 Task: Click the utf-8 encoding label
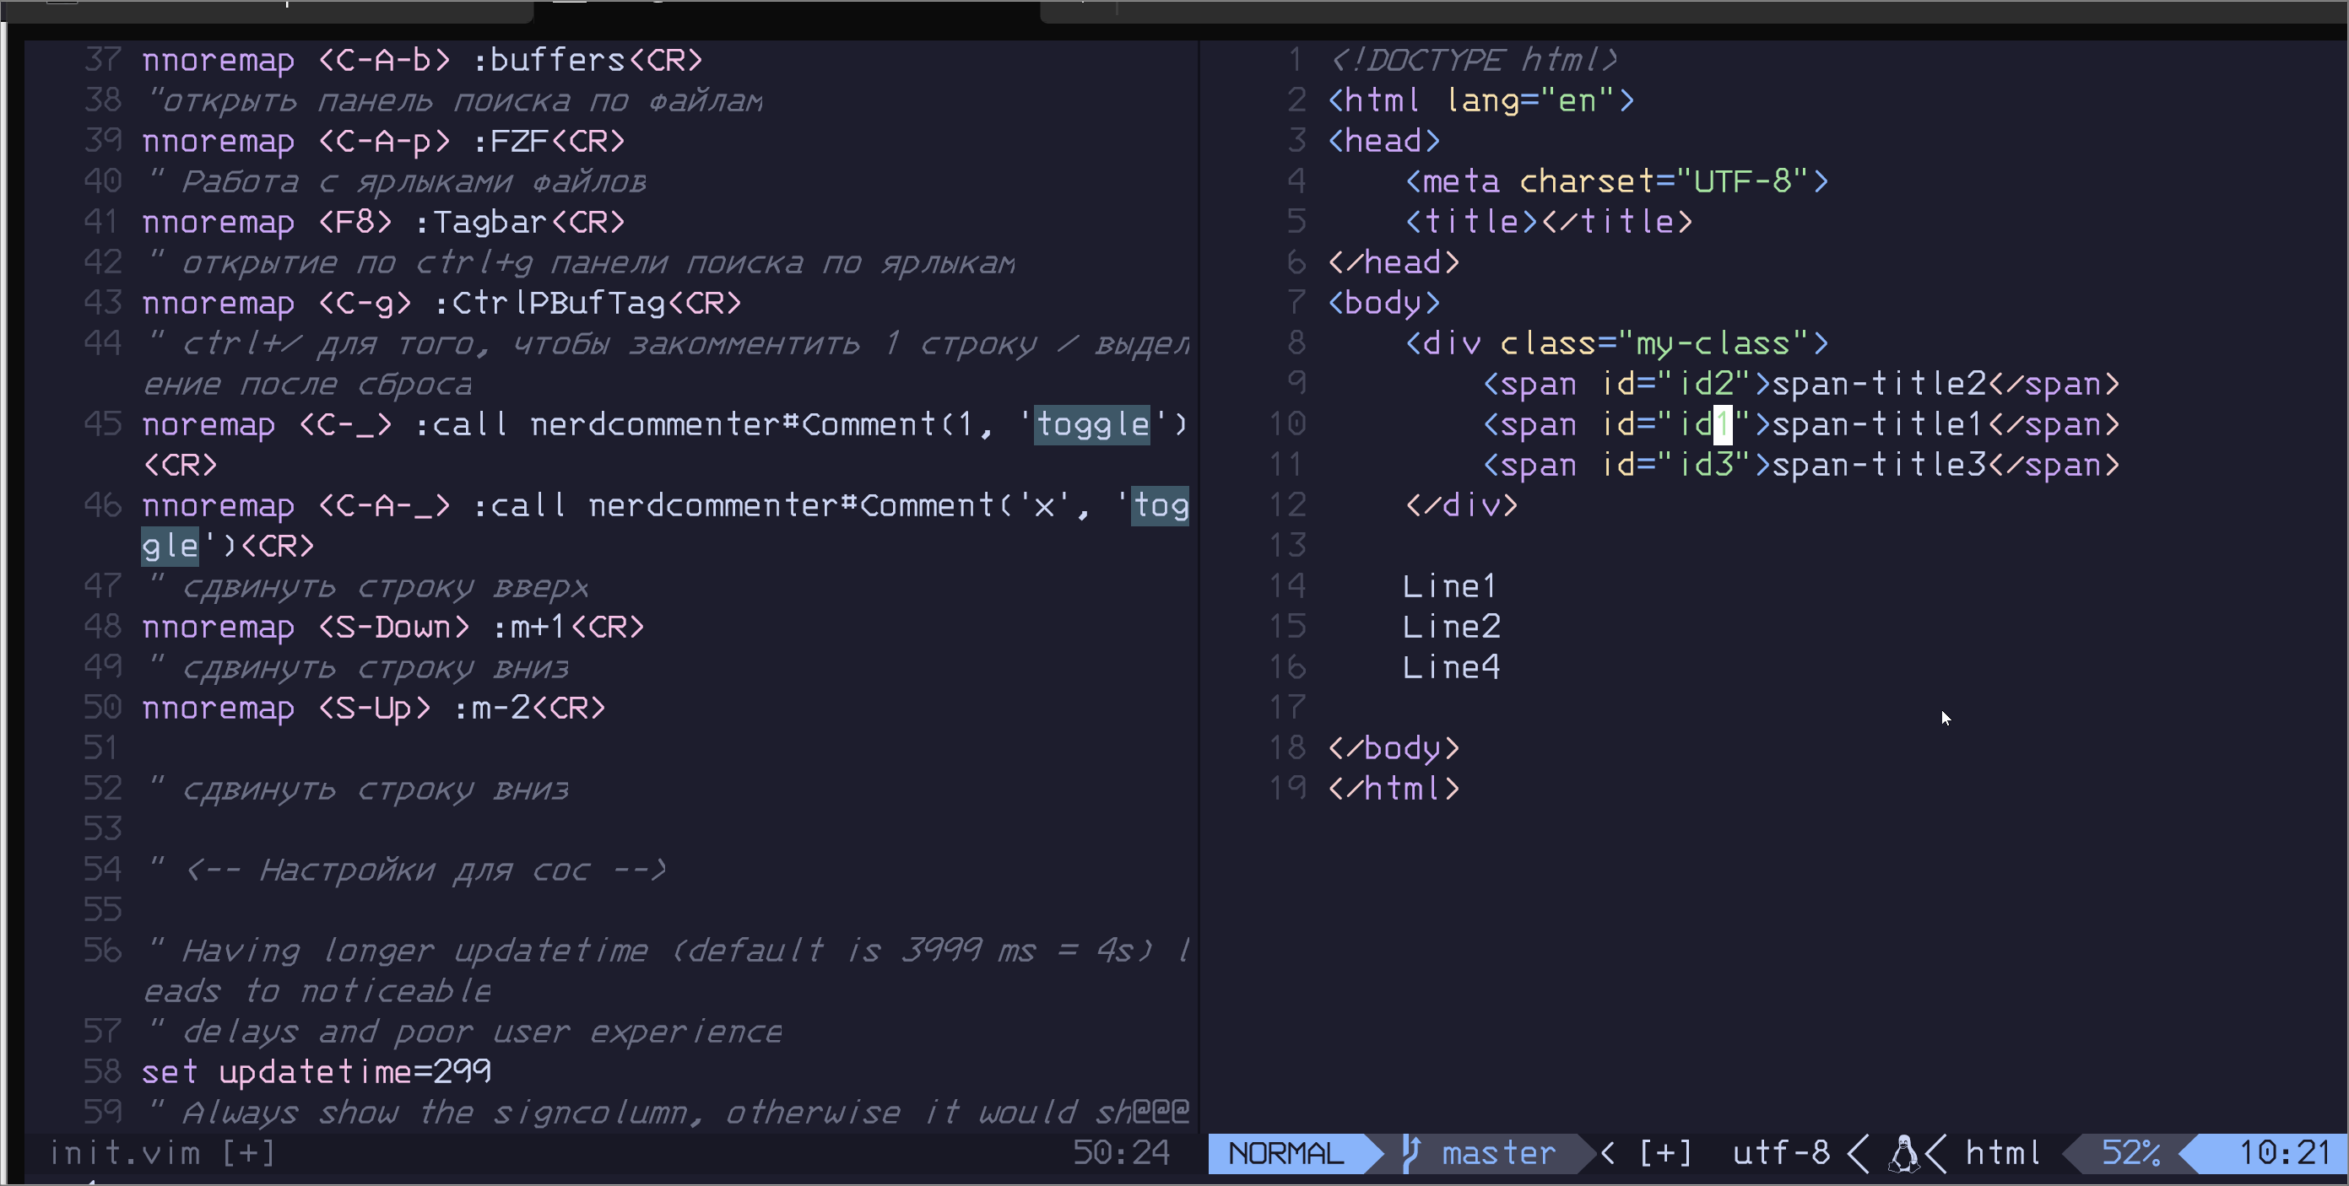[1780, 1153]
